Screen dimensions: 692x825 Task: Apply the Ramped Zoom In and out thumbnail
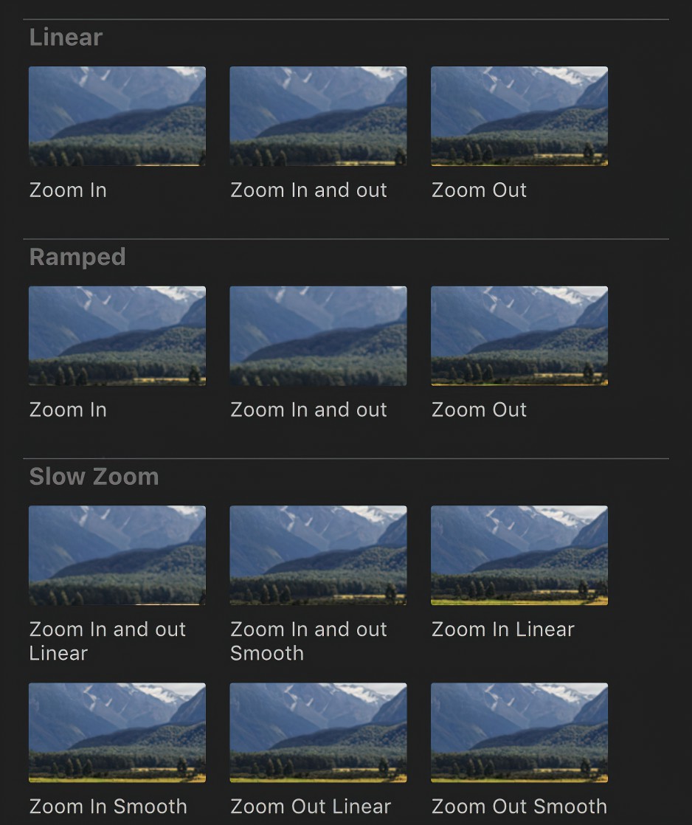318,336
